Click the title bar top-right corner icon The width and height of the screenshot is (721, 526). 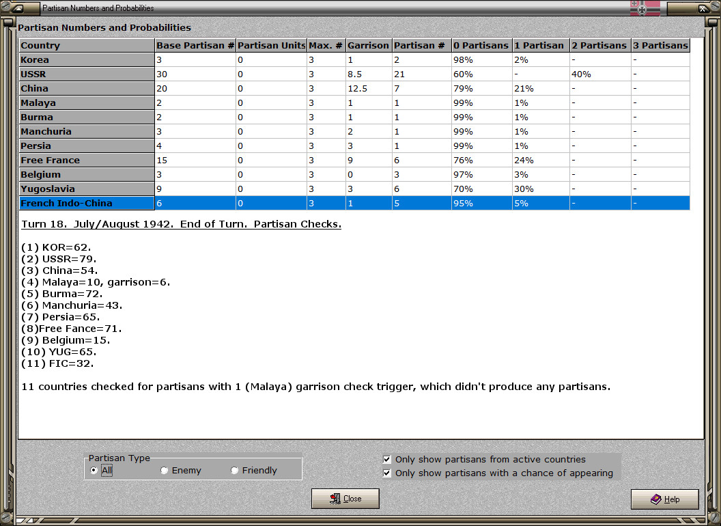coord(703,8)
